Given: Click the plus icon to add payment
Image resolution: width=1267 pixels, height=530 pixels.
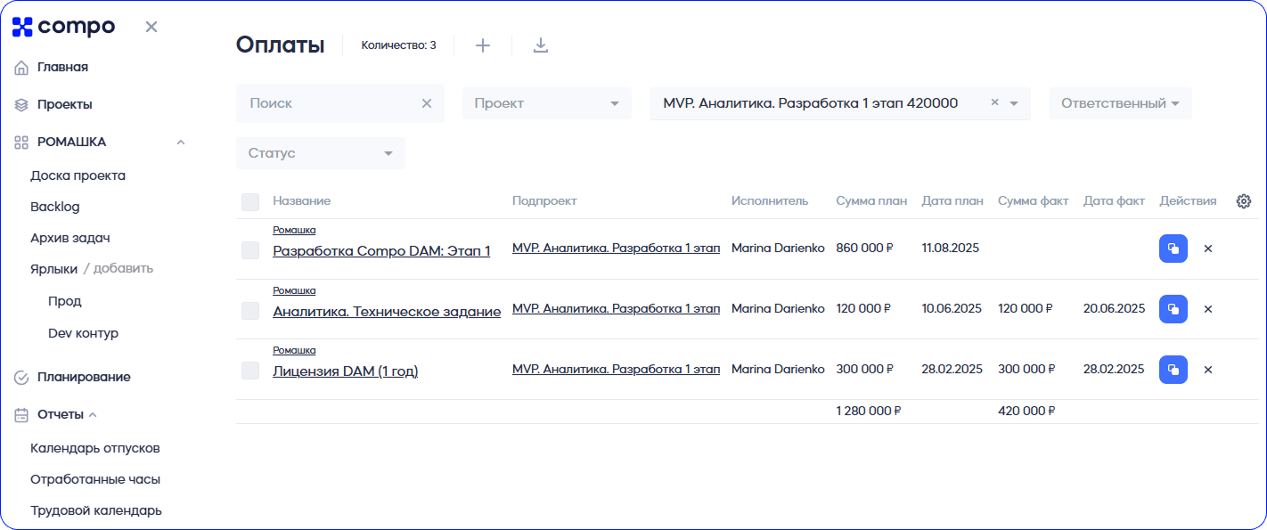Looking at the screenshot, I should (482, 45).
